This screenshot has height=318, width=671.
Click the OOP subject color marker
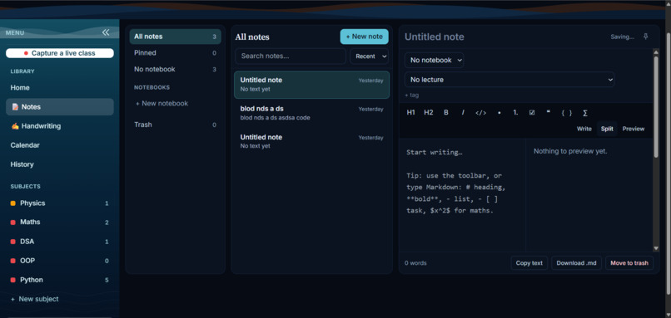[x=12, y=261]
